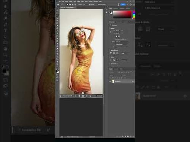
Task: Select the Crop tool in toolbar
Action: tap(57, 20)
